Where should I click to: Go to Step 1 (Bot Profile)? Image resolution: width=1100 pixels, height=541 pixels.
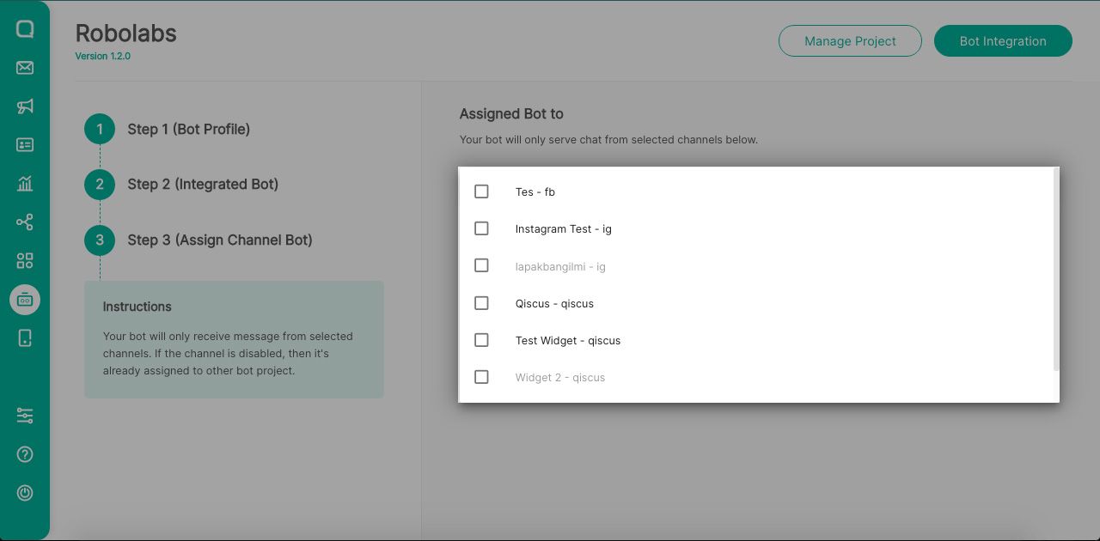(188, 130)
